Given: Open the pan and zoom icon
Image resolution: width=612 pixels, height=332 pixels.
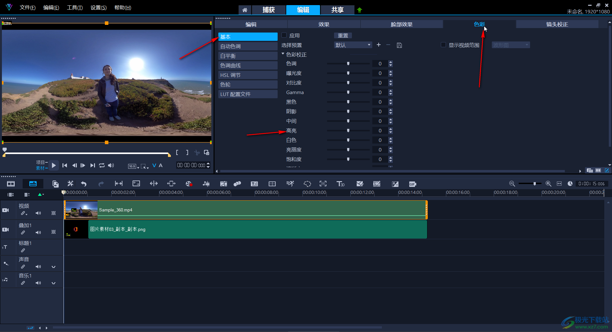Looking at the screenshot, I should pos(323,184).
